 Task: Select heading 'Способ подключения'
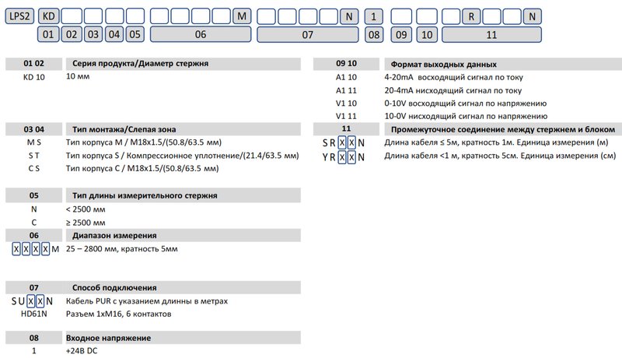pos(114,288)
